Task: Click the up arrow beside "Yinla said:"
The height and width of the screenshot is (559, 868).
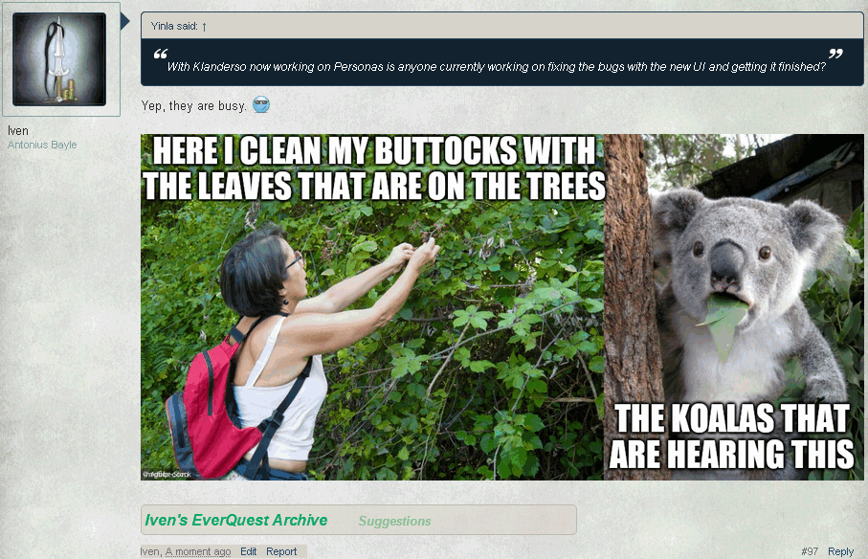Action: click(204, 27)
